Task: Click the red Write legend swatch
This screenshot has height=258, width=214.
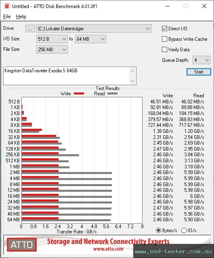Action: (79, 93)
